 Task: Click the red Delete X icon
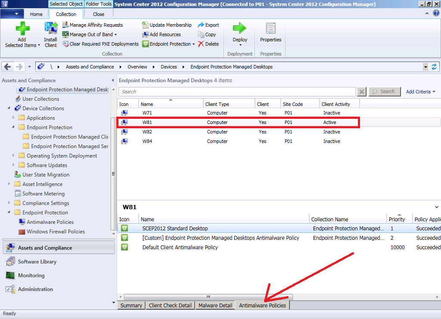coord(201,44)
